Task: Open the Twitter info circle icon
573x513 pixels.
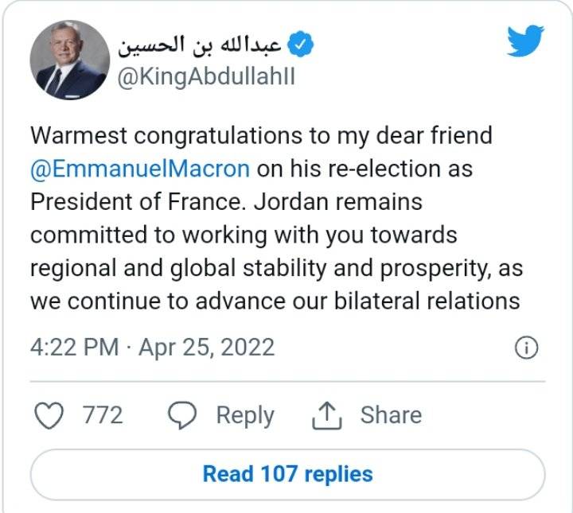Action: [x=527, y=348]
